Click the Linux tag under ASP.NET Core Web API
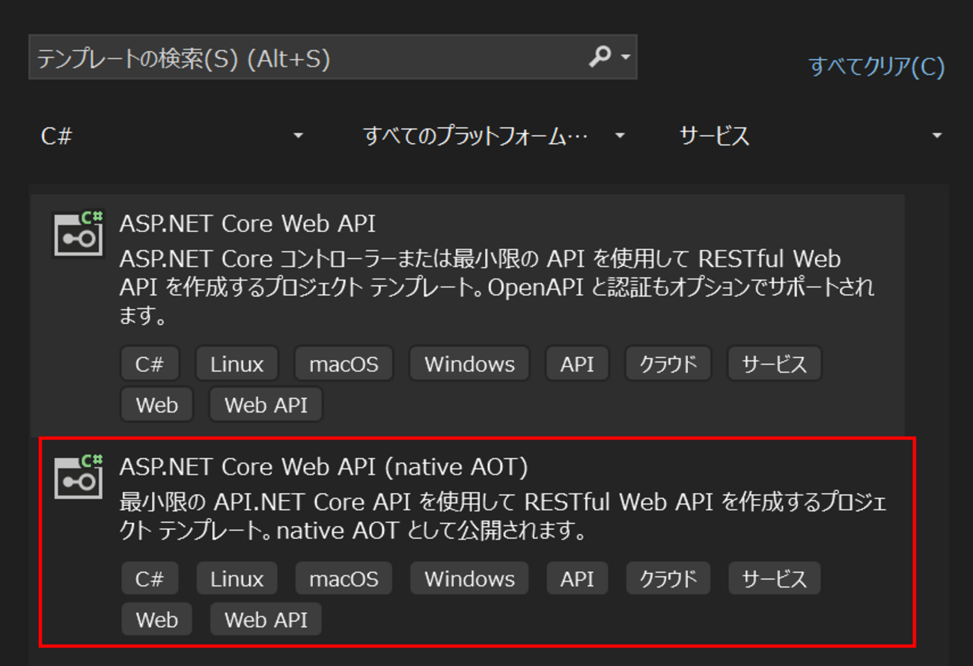Screen dimensions: 973x666 [x=237, y=364]
